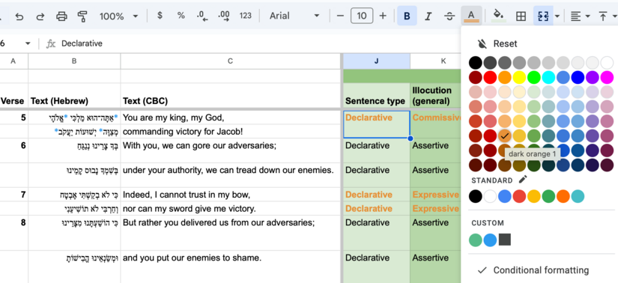This screenshot has height=283, width=618.
Task: Click 'Assertive' cell in verse 6 row
Action: click(x=435, y=150)
